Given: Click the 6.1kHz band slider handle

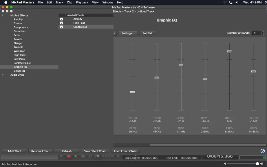Looking at the screenshot, I should [229, 51].
